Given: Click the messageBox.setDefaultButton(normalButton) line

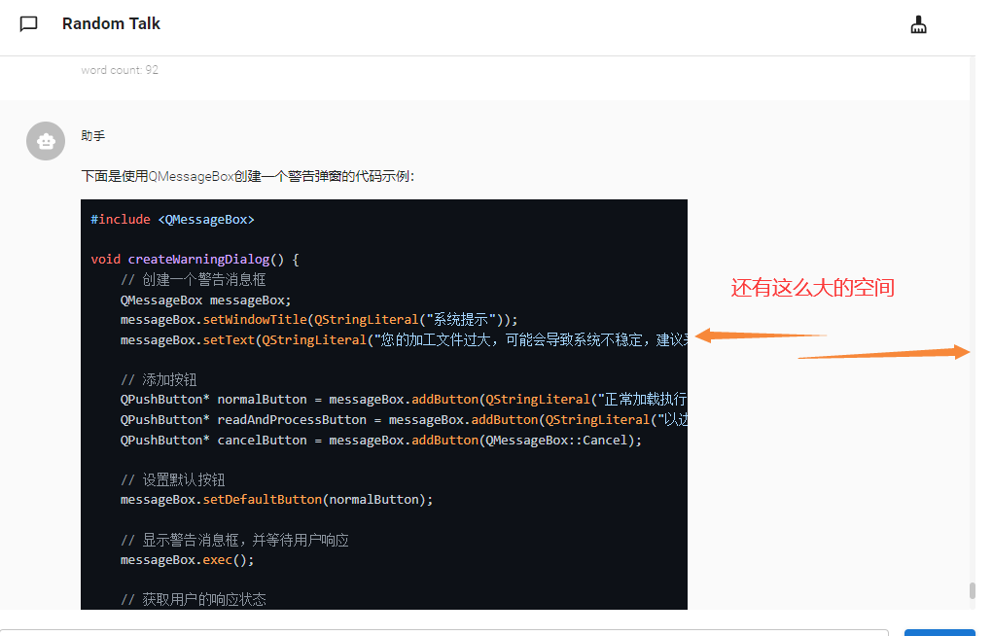Looking at the screenshot, I should pyautogui.click(x=277, y=500).
